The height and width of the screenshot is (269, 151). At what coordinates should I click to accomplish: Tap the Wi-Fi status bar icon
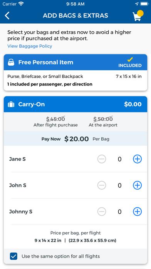pyautogui.click(x=21, y=4)
